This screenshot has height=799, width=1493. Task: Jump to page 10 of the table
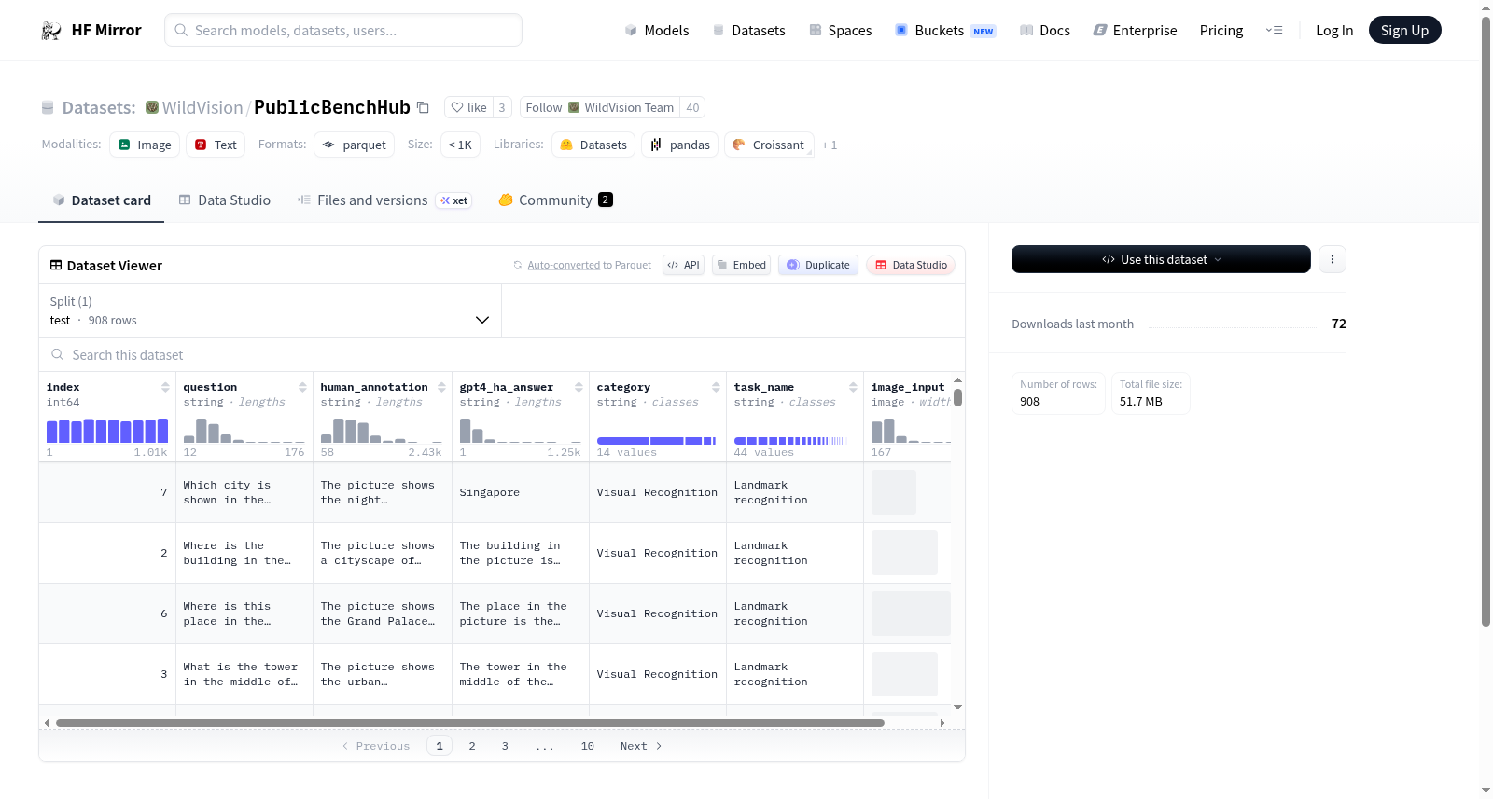pyautogui.click(x=588, y=746)
